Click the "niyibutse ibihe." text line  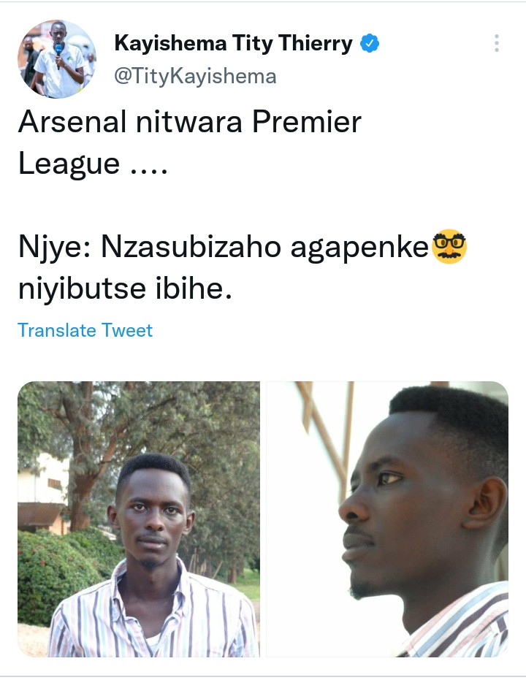[124, 289]
